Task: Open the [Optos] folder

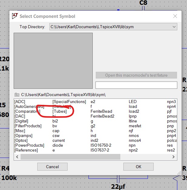Action: click(x=21, y=140)
